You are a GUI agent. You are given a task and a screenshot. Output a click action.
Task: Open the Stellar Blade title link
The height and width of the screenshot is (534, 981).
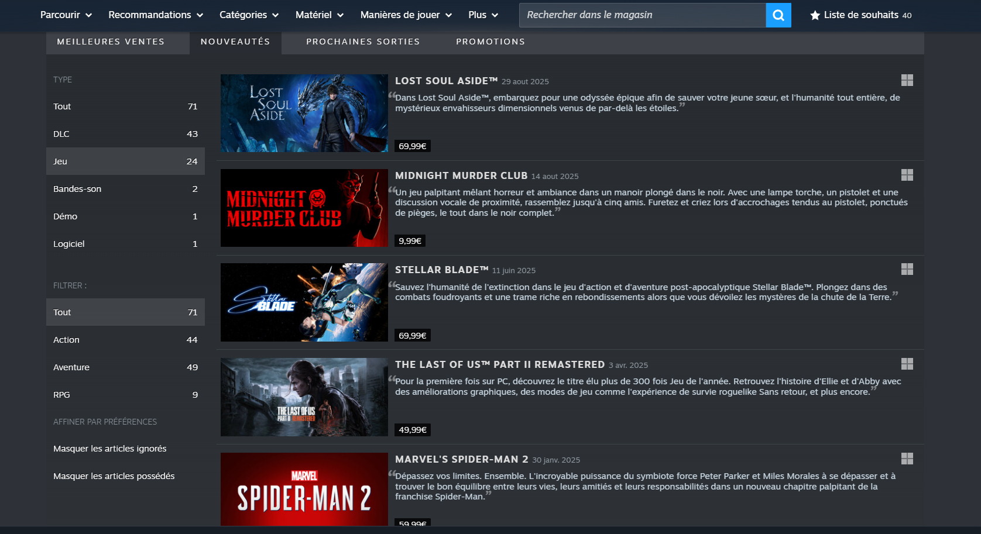(441, 270)
